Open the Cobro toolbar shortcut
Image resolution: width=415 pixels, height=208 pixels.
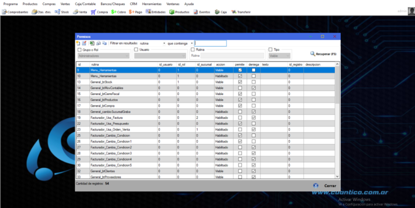pos(118,12)
